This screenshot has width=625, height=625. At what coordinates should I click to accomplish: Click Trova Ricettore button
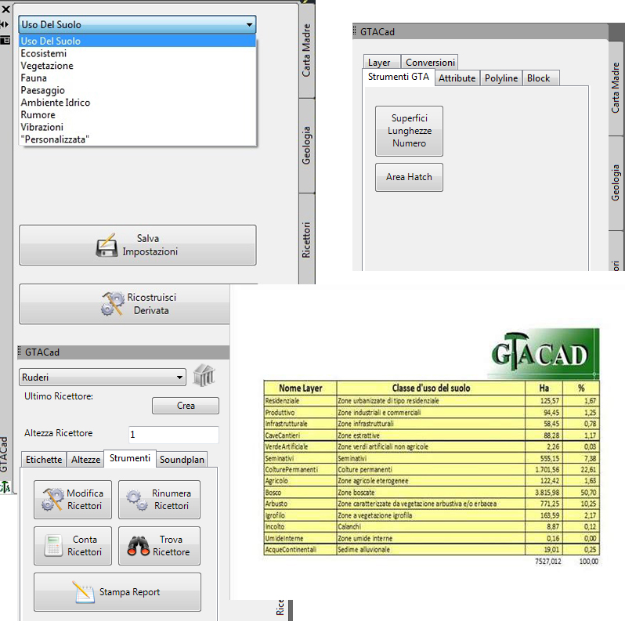(160, 546)
